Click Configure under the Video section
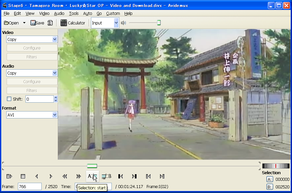Screen dimensions: 292x193 (32, 48)
